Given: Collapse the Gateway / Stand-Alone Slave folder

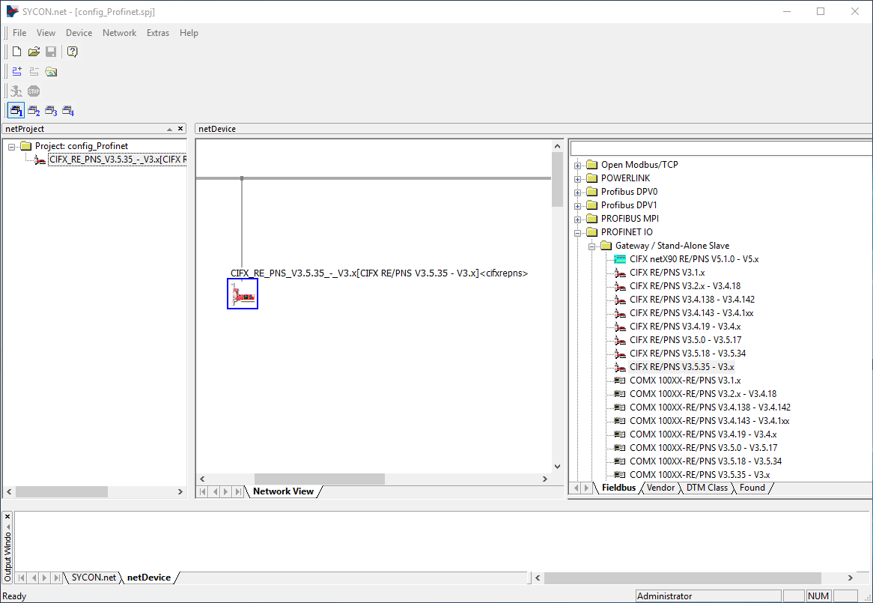Looking at the screenshot, I should click(x=591, y=246).
